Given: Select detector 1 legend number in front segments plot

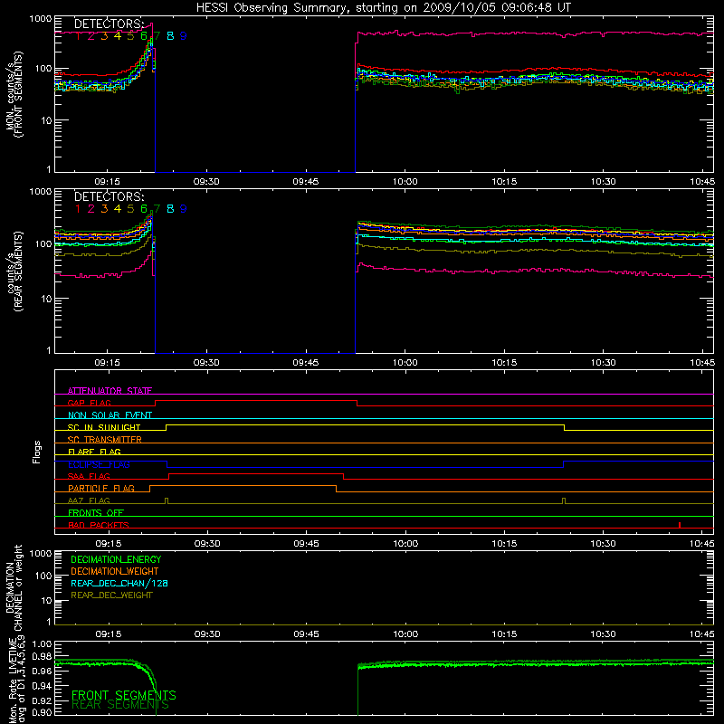Looking at the screenshot, I should click(78, 36).
